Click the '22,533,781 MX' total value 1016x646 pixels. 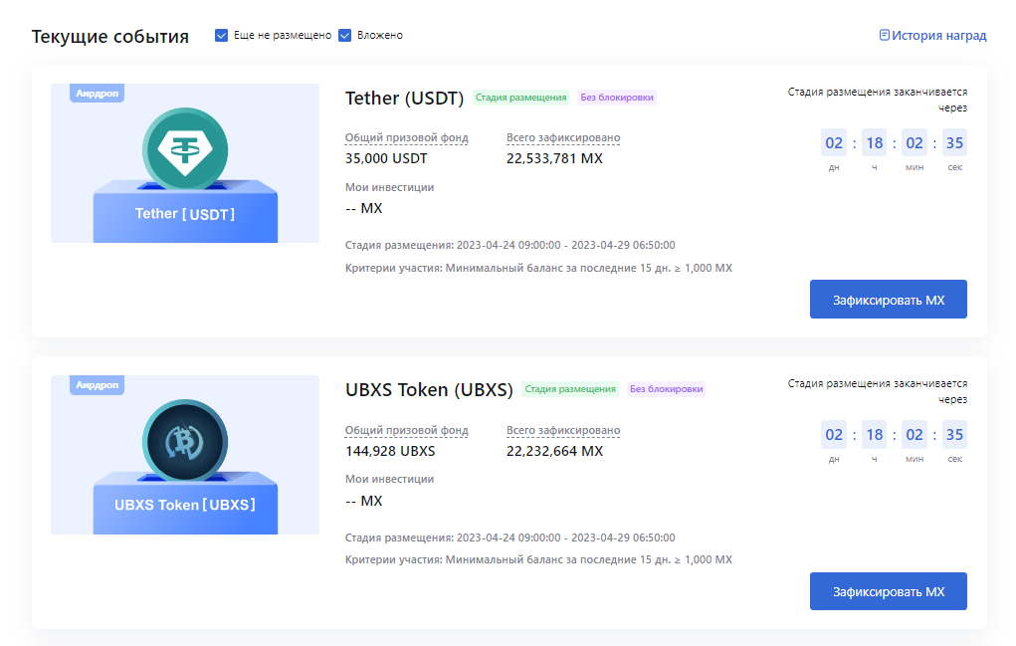point(554,158)
